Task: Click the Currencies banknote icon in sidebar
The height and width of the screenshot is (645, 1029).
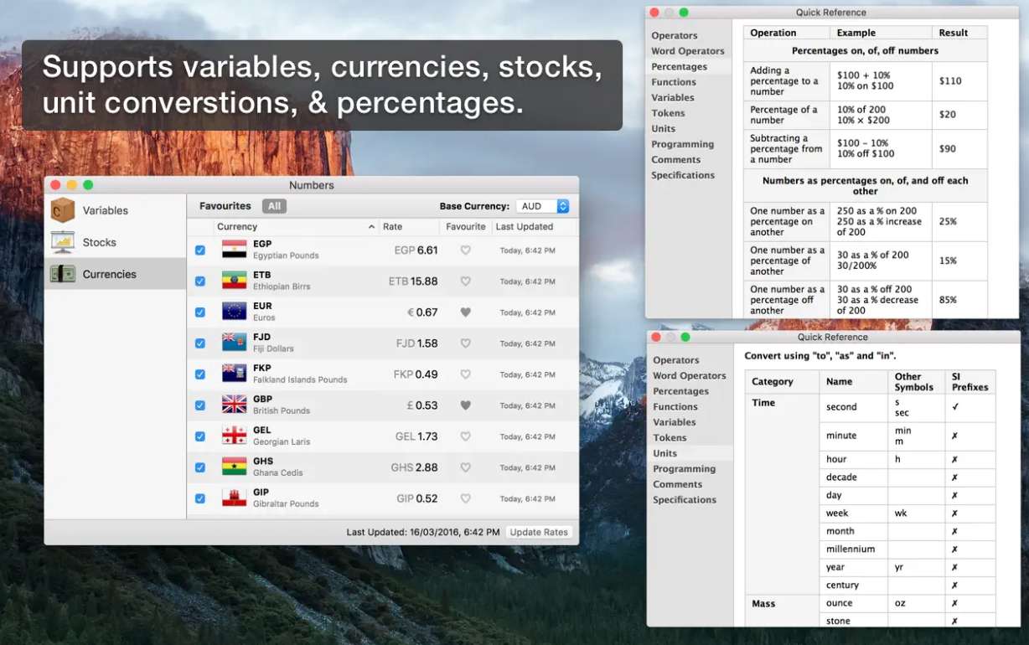Action: pyautogui.click(x=63, y=274)
